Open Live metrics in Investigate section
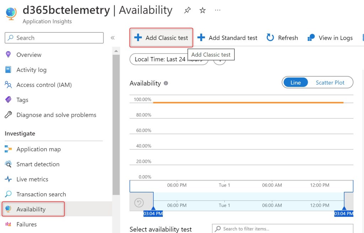Screen dimensions: 364x233 32,179
